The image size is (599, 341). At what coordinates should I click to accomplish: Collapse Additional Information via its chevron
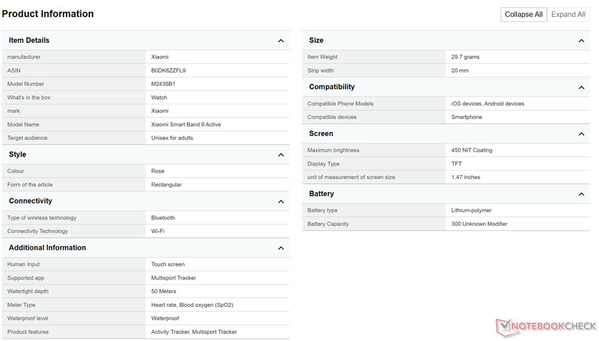point(281,248)
